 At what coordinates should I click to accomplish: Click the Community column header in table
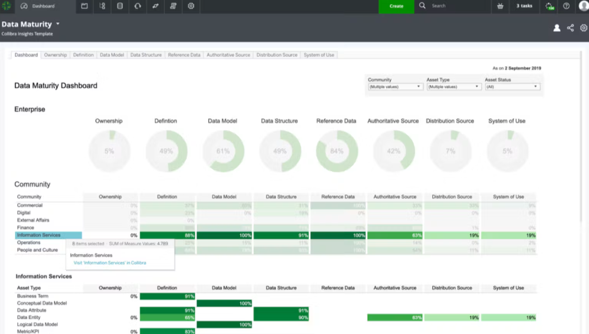click(29, 197)
